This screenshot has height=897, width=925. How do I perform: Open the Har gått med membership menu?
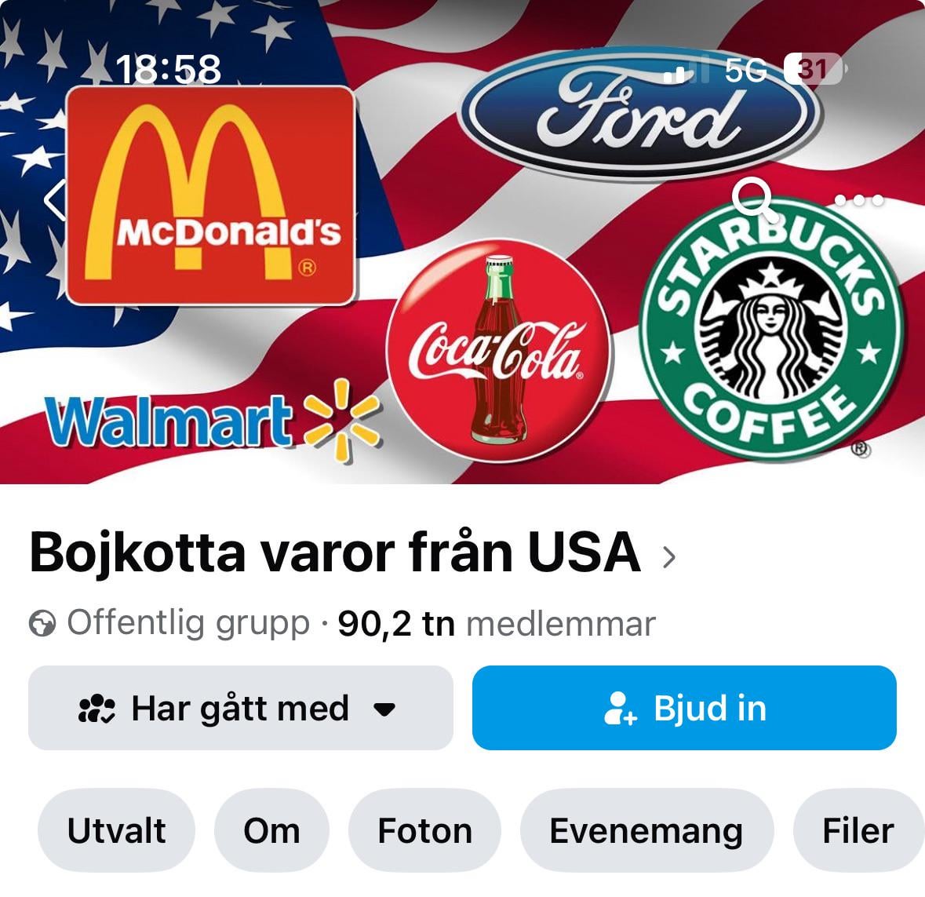pos(241,708)
